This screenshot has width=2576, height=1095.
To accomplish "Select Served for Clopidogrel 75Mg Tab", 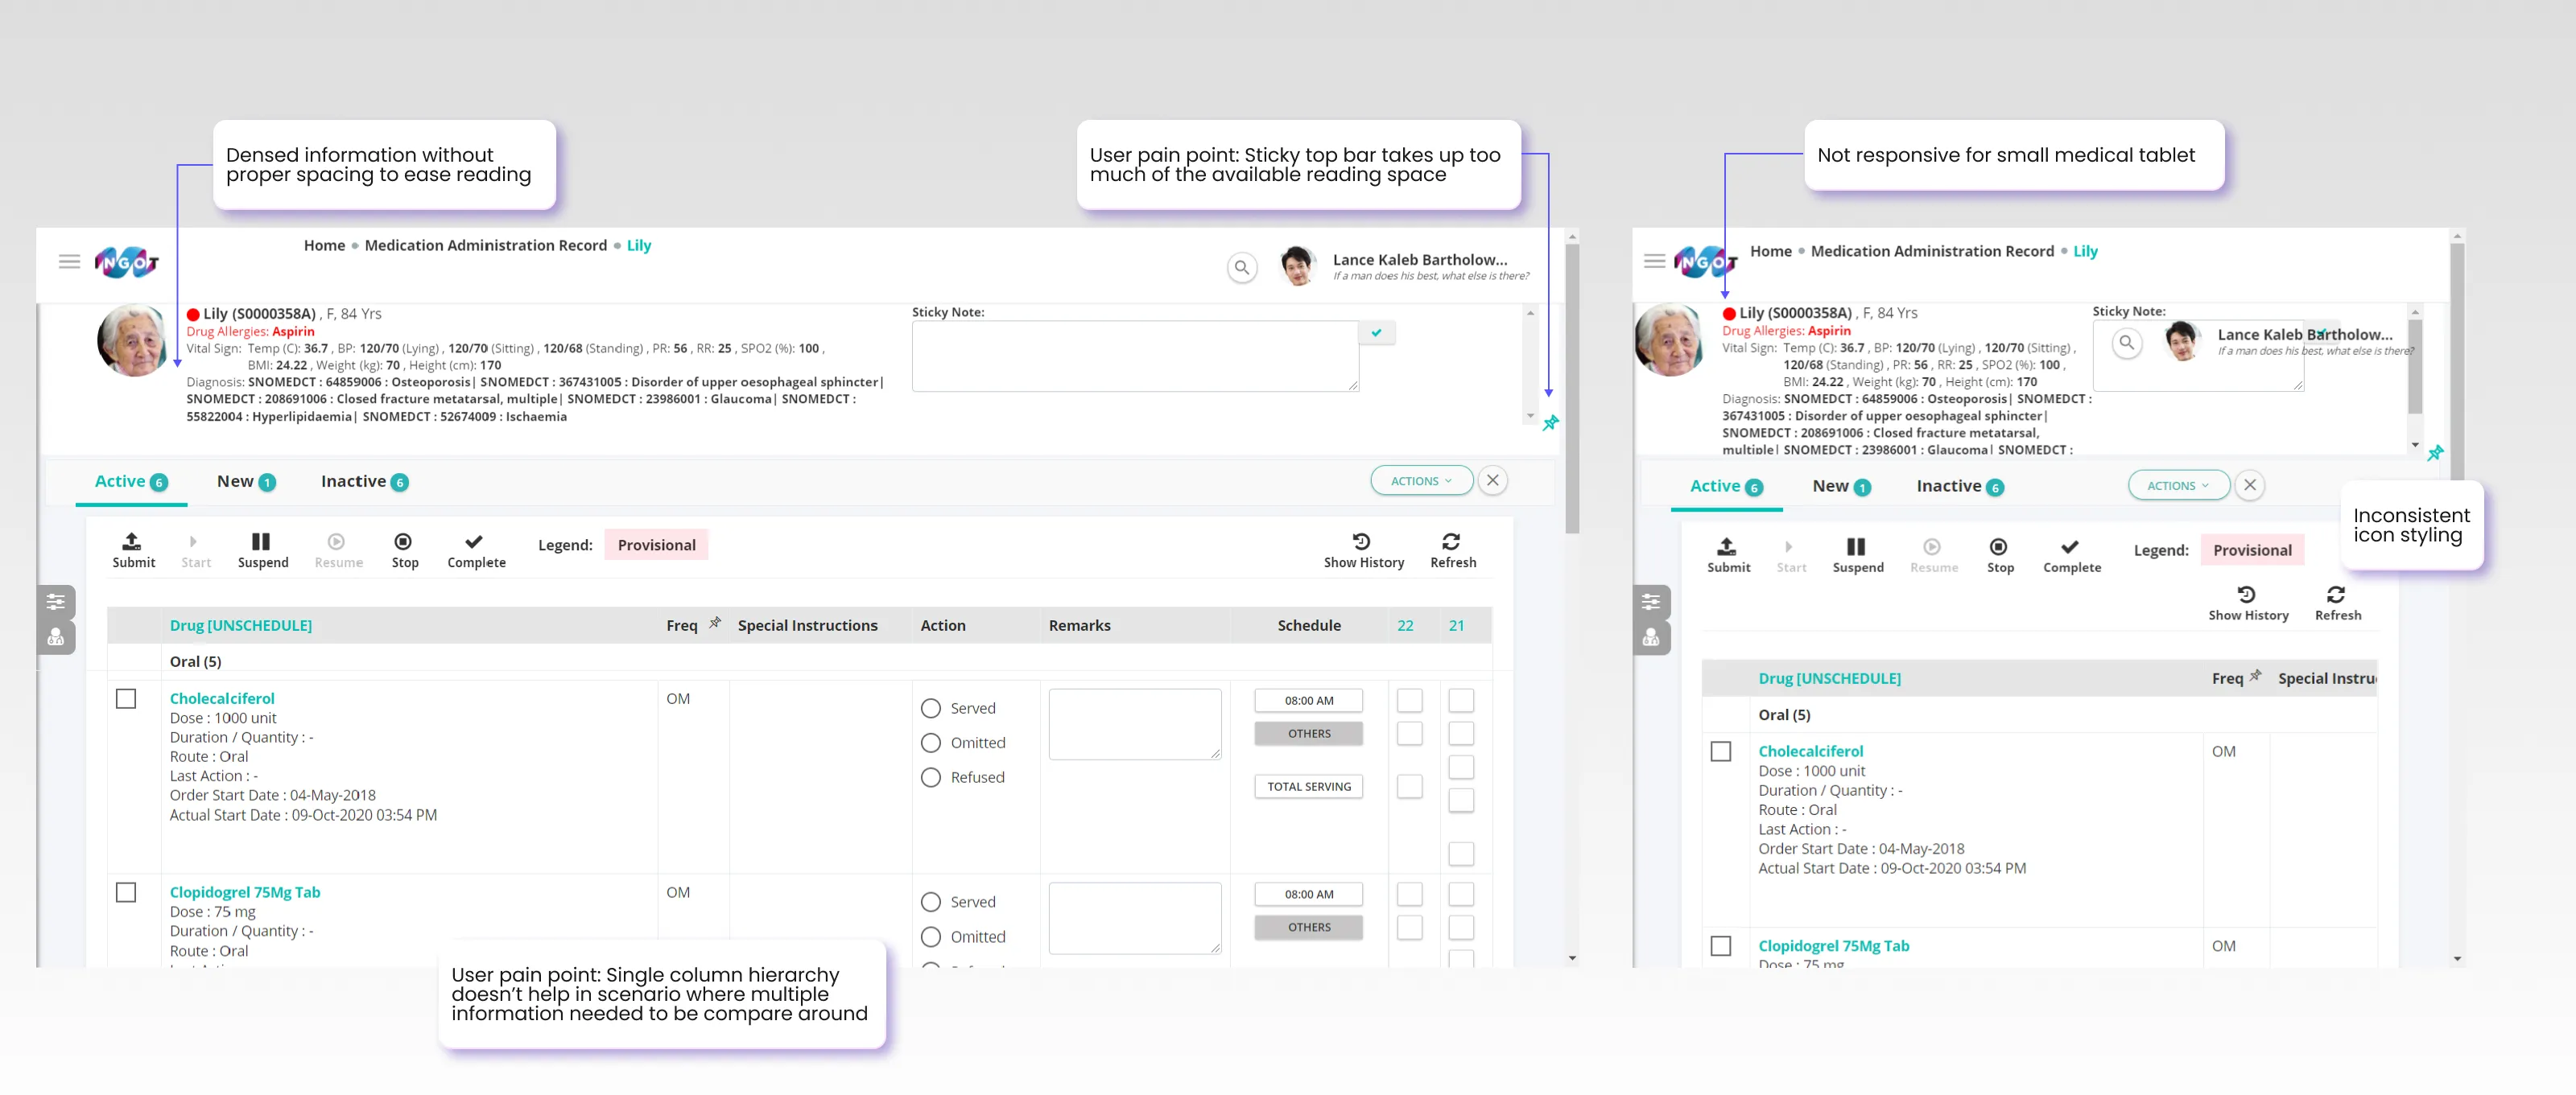I will 931,902.
